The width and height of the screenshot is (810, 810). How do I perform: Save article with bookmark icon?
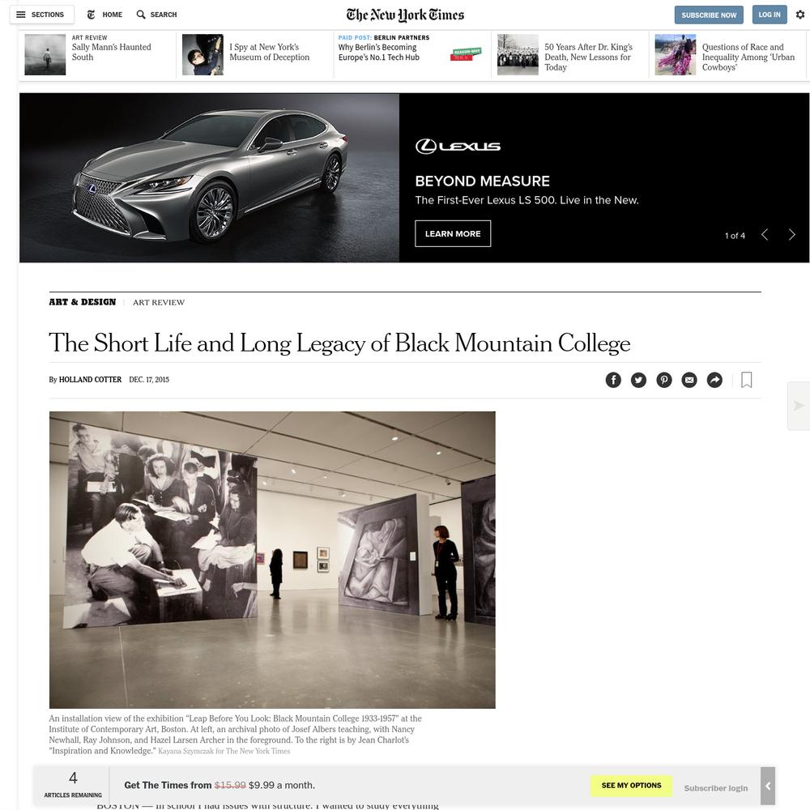[x=747, y=380]
